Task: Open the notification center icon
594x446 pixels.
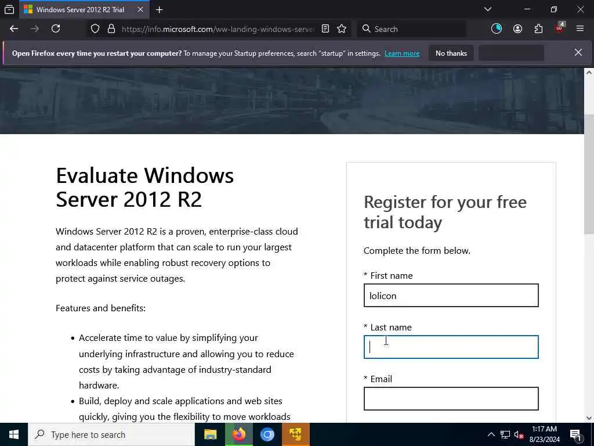Action: 576,434
